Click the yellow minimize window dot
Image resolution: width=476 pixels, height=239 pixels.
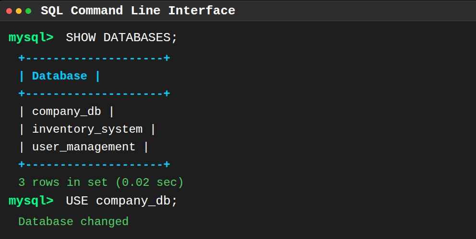pos(19,11)
